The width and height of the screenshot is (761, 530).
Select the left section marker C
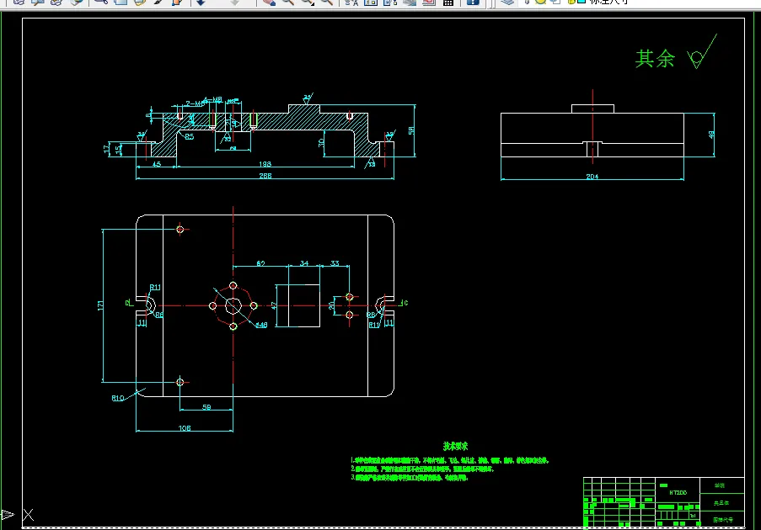click(x=129, y=303)
